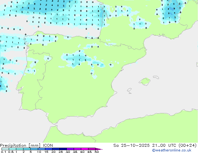Image resolution: width=198 pixels, height=153 pixels.
Task: Click the 'Sa 25-10-2025' date text
Action: tap(131, 146)
